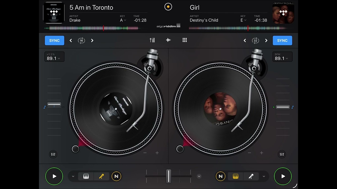Open right deck EQ/filter settings icon
Image resolution: width=337 pixels, height=189 pixels.
pos(282,154)
